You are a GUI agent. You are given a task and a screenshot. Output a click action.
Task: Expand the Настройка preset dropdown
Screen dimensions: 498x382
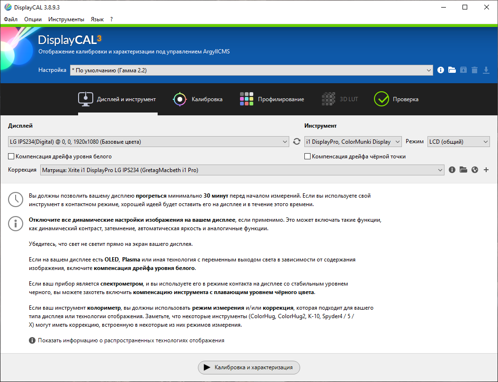251,70
